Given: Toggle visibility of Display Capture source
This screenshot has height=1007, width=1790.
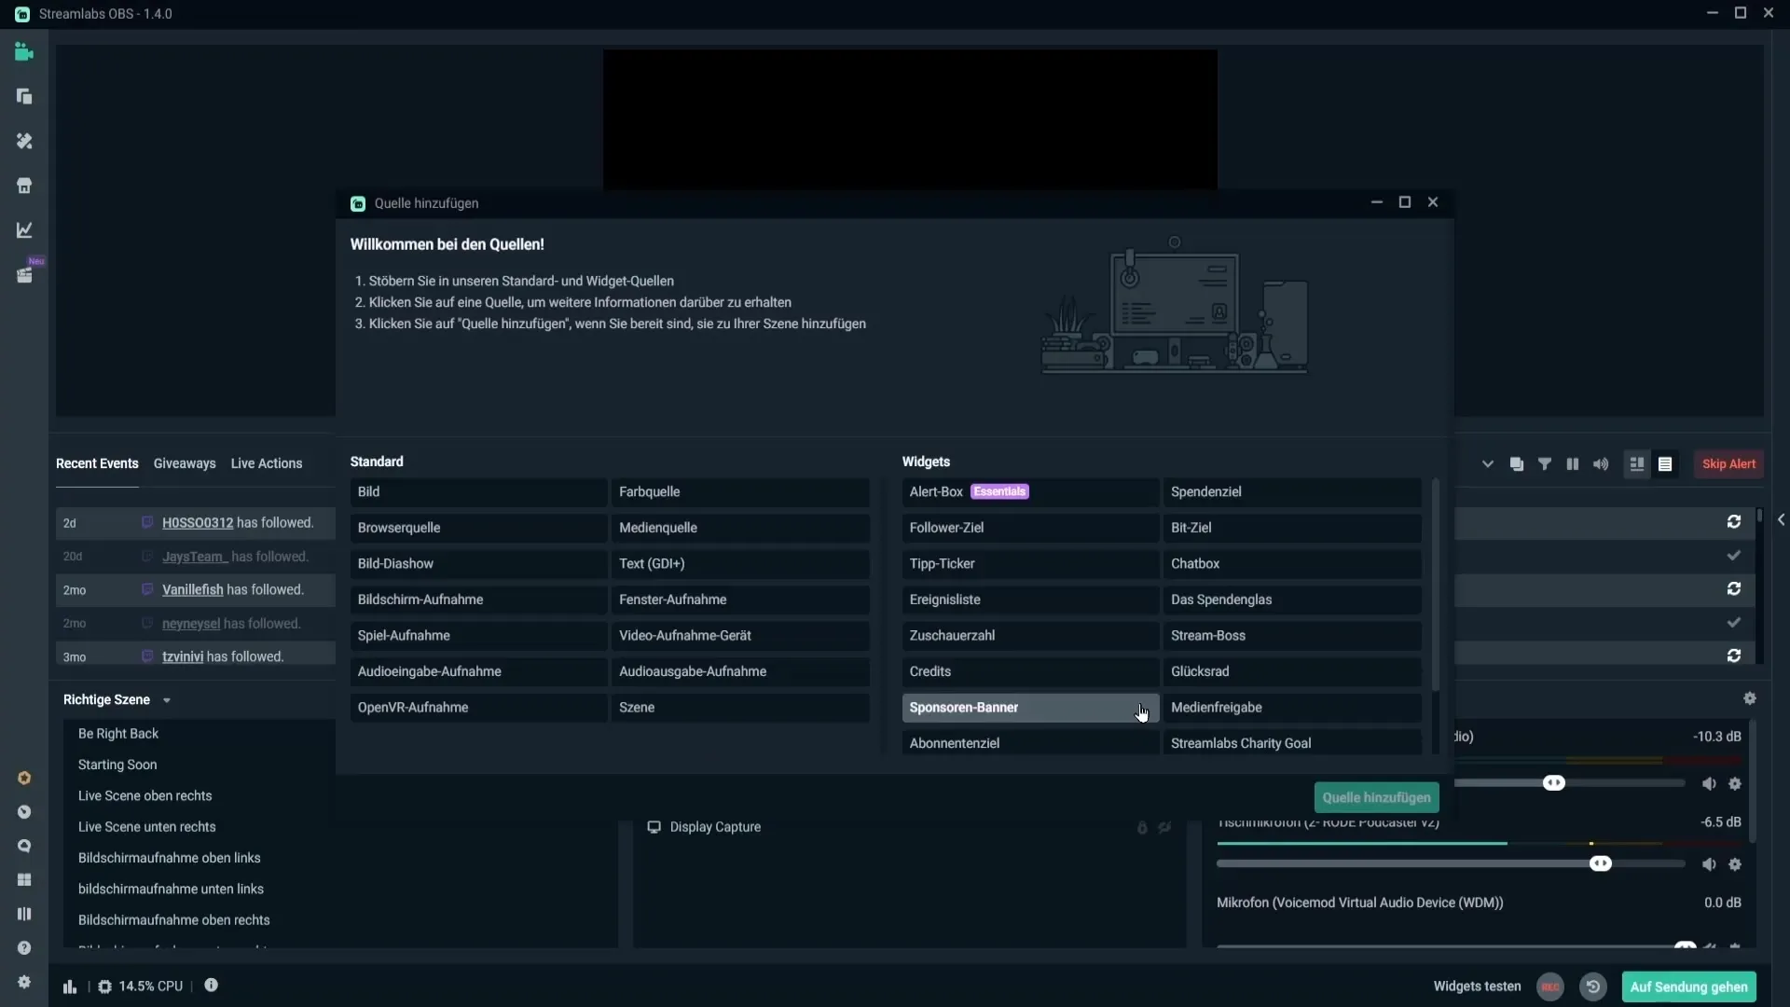Looking at the screenshot, I should tap(1165, 827).
